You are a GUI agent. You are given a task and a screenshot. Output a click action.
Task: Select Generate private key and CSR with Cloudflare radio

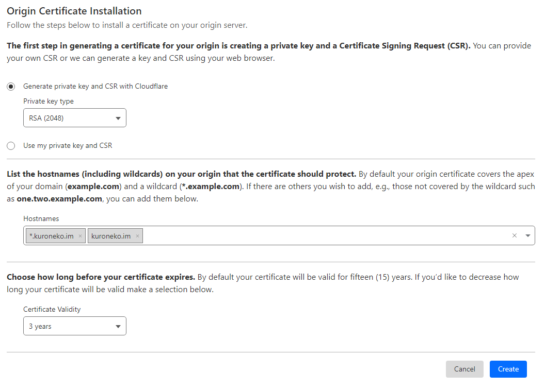(x=11, y=87)
